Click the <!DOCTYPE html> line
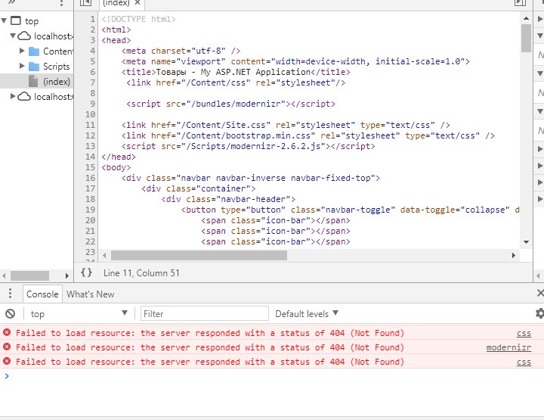The image size is (544, 420). pos(138,19)
